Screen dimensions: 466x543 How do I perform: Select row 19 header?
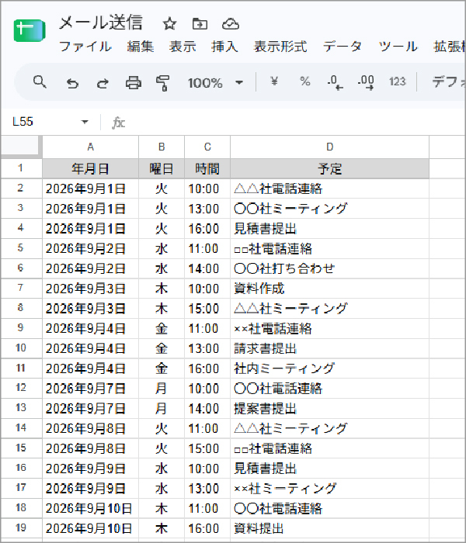pyautogui.click(x=22, y=527)
